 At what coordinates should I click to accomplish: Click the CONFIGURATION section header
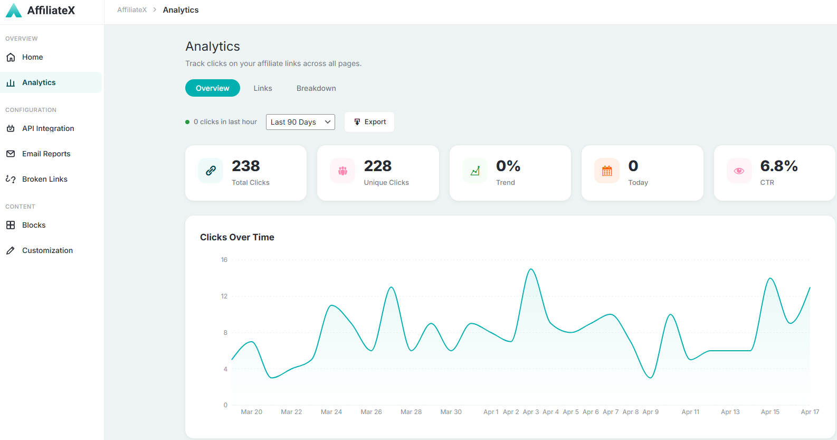[x=31, y=110]
